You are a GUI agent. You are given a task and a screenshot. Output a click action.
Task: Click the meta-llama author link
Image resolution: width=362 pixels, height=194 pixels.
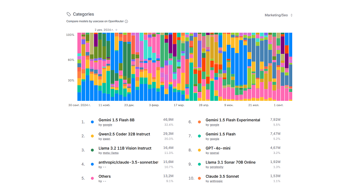[x=110, y=153]
